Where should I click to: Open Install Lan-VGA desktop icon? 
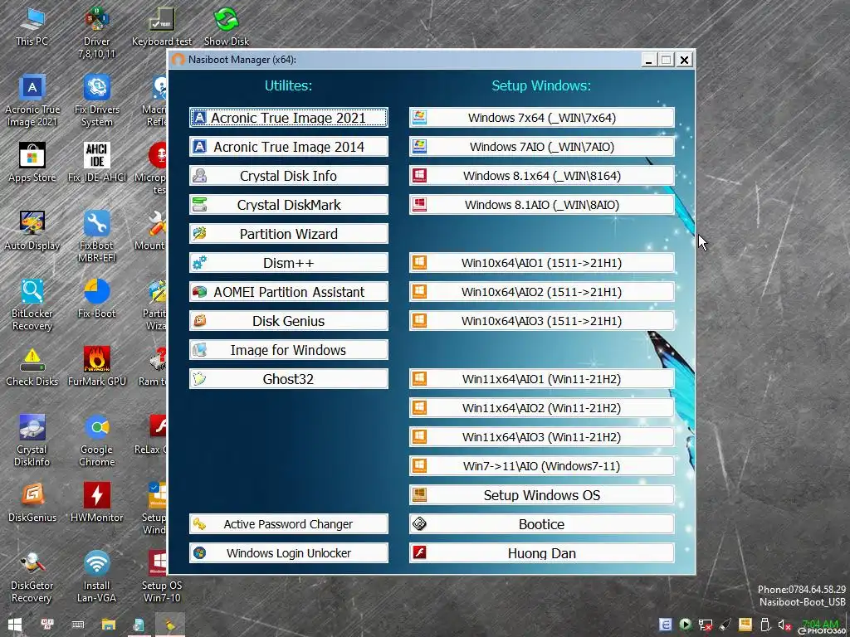click(x=96, y=577)
